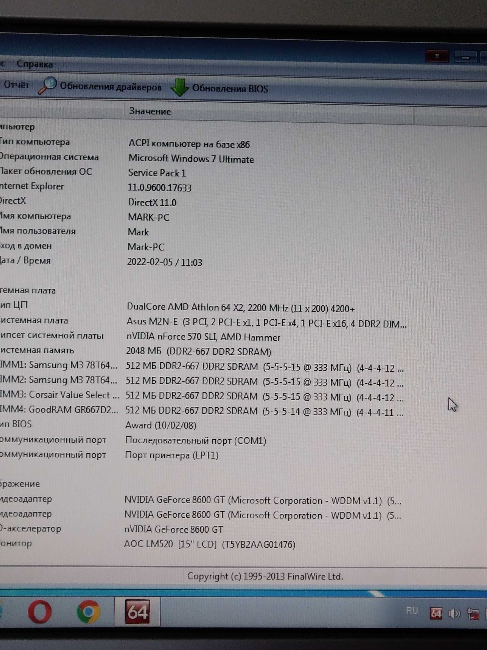The image size is (487, 650).
Task: Select the computer name MARK-PC
Action: (x=149, y=217)
